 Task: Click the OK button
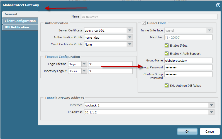point(187,131)
